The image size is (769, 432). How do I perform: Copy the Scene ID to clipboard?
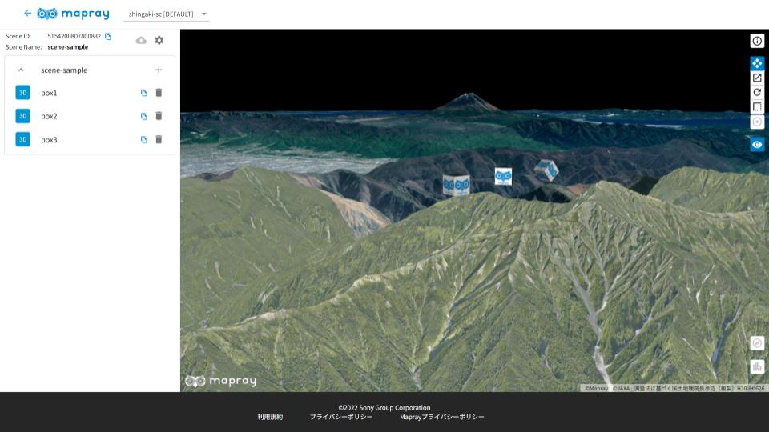[108, 37]
